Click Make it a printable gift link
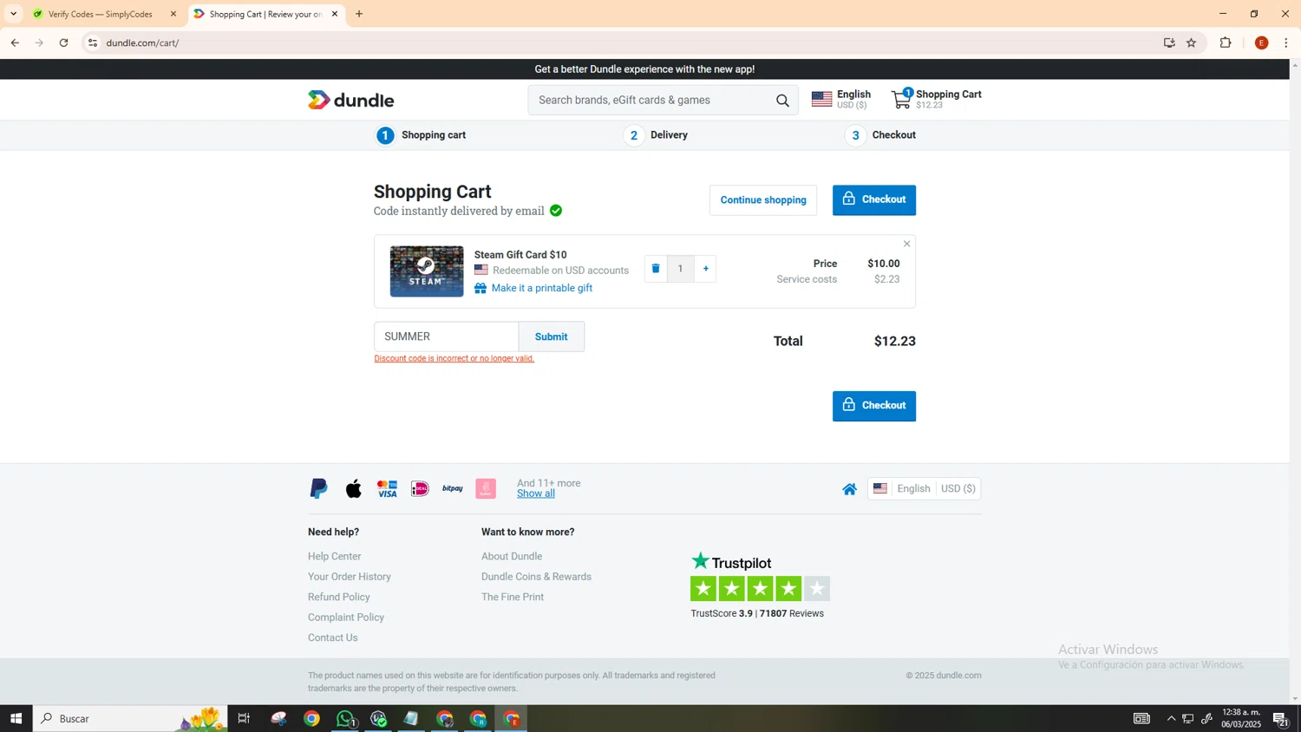 click(x=541, y=288)
